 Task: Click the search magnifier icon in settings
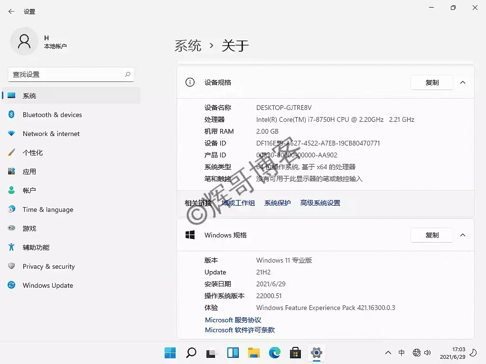128,74
